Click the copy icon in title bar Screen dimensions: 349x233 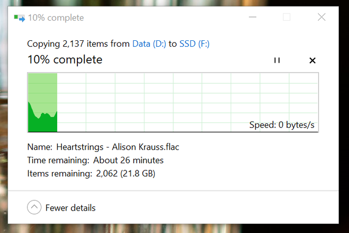pos(20,18)
